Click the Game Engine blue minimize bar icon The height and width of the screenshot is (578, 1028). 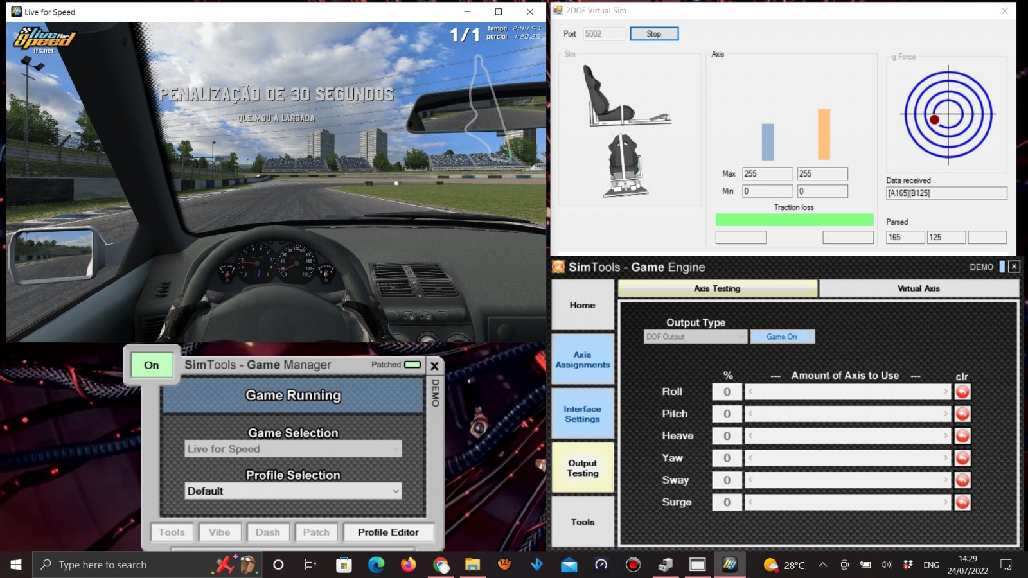point(1002,267)
